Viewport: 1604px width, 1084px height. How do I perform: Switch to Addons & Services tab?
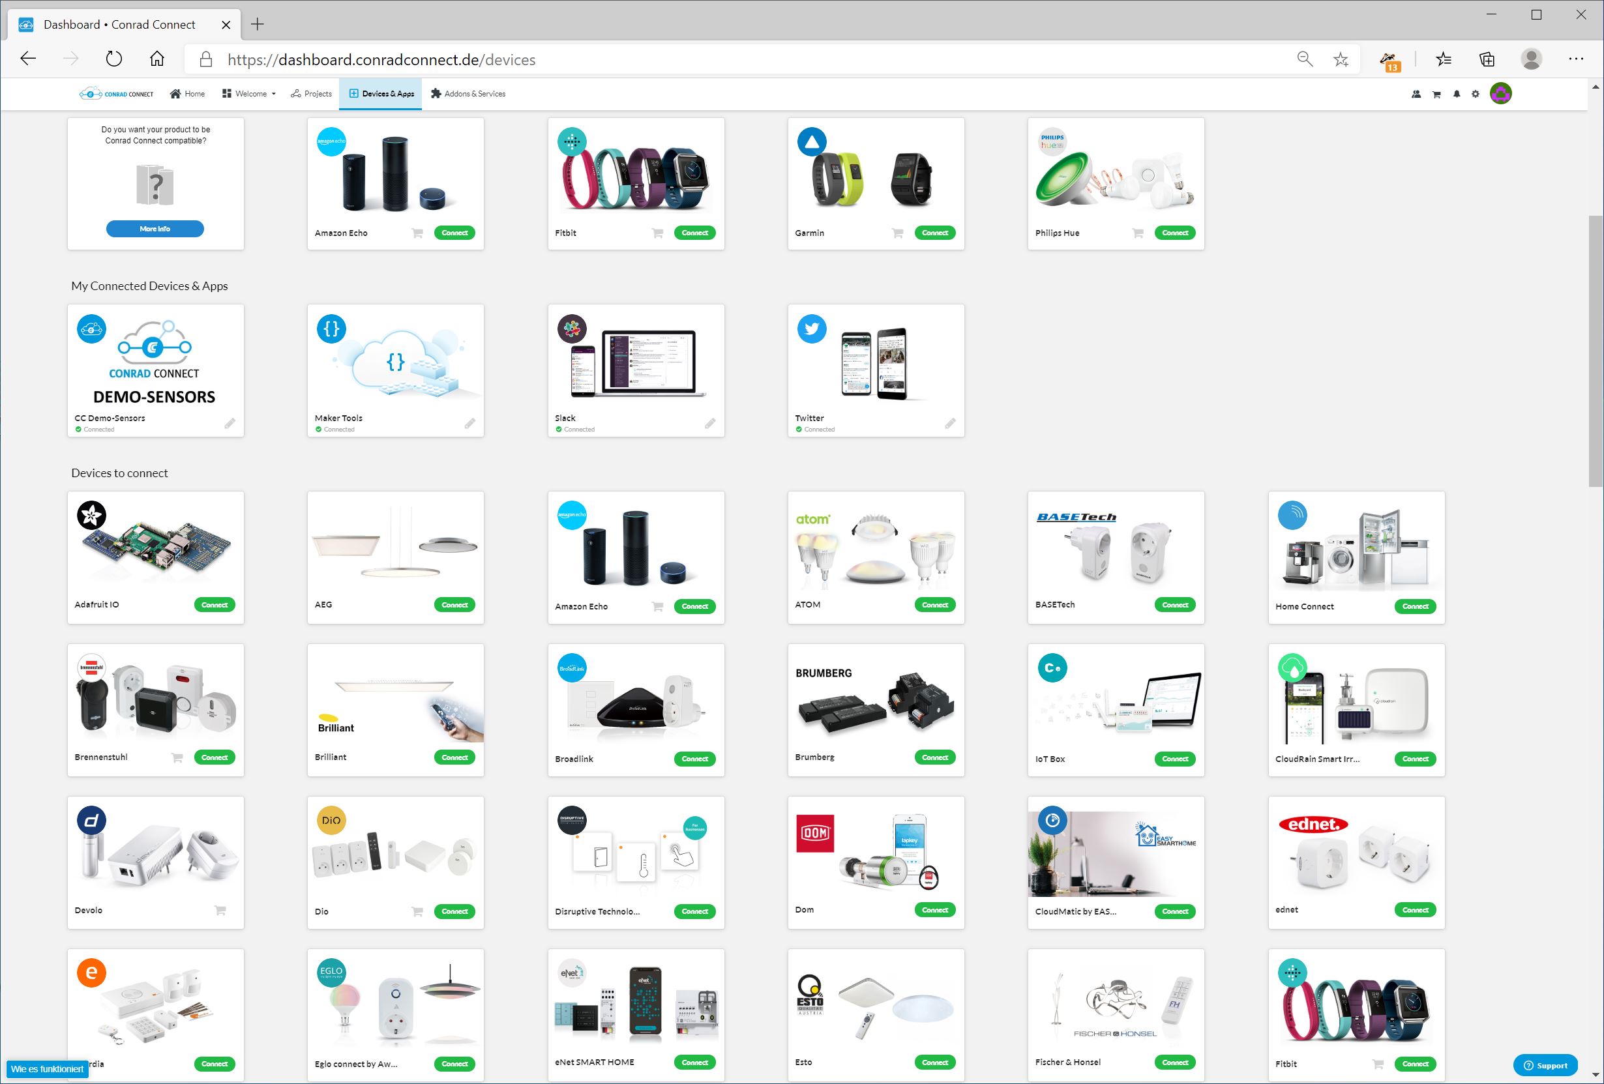click(x=468, y=94)
